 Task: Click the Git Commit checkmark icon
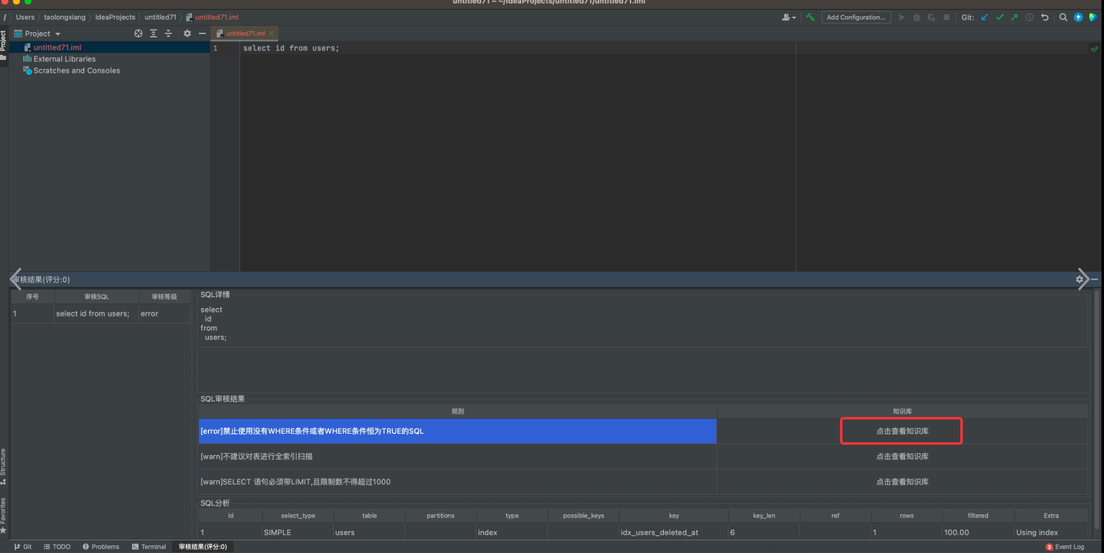tap(1000, 17)
